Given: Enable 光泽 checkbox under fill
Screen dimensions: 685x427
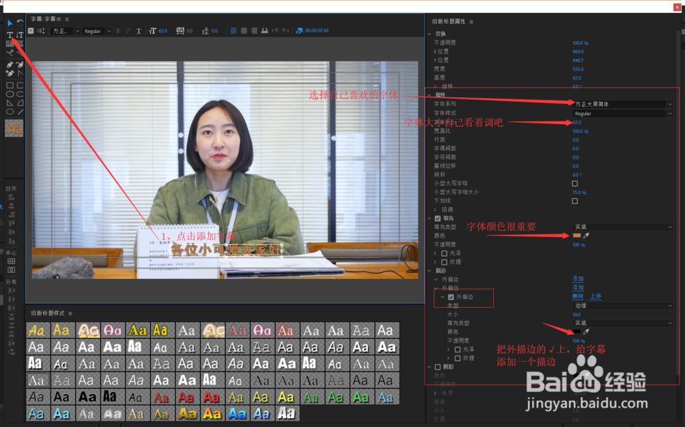Looking at the screenshot, I should [445, 253].
